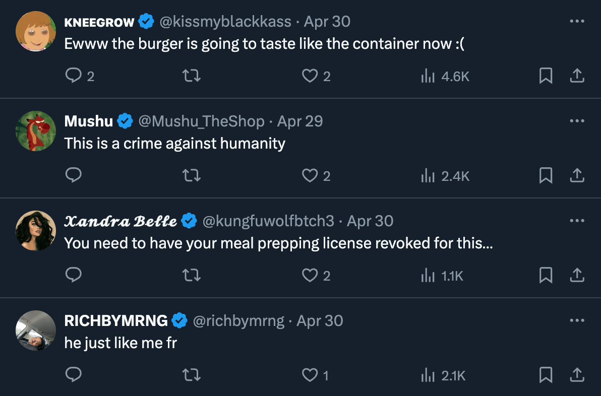
Task: Share the Xandra Belle tweet
Action: [x=577, y=276]
